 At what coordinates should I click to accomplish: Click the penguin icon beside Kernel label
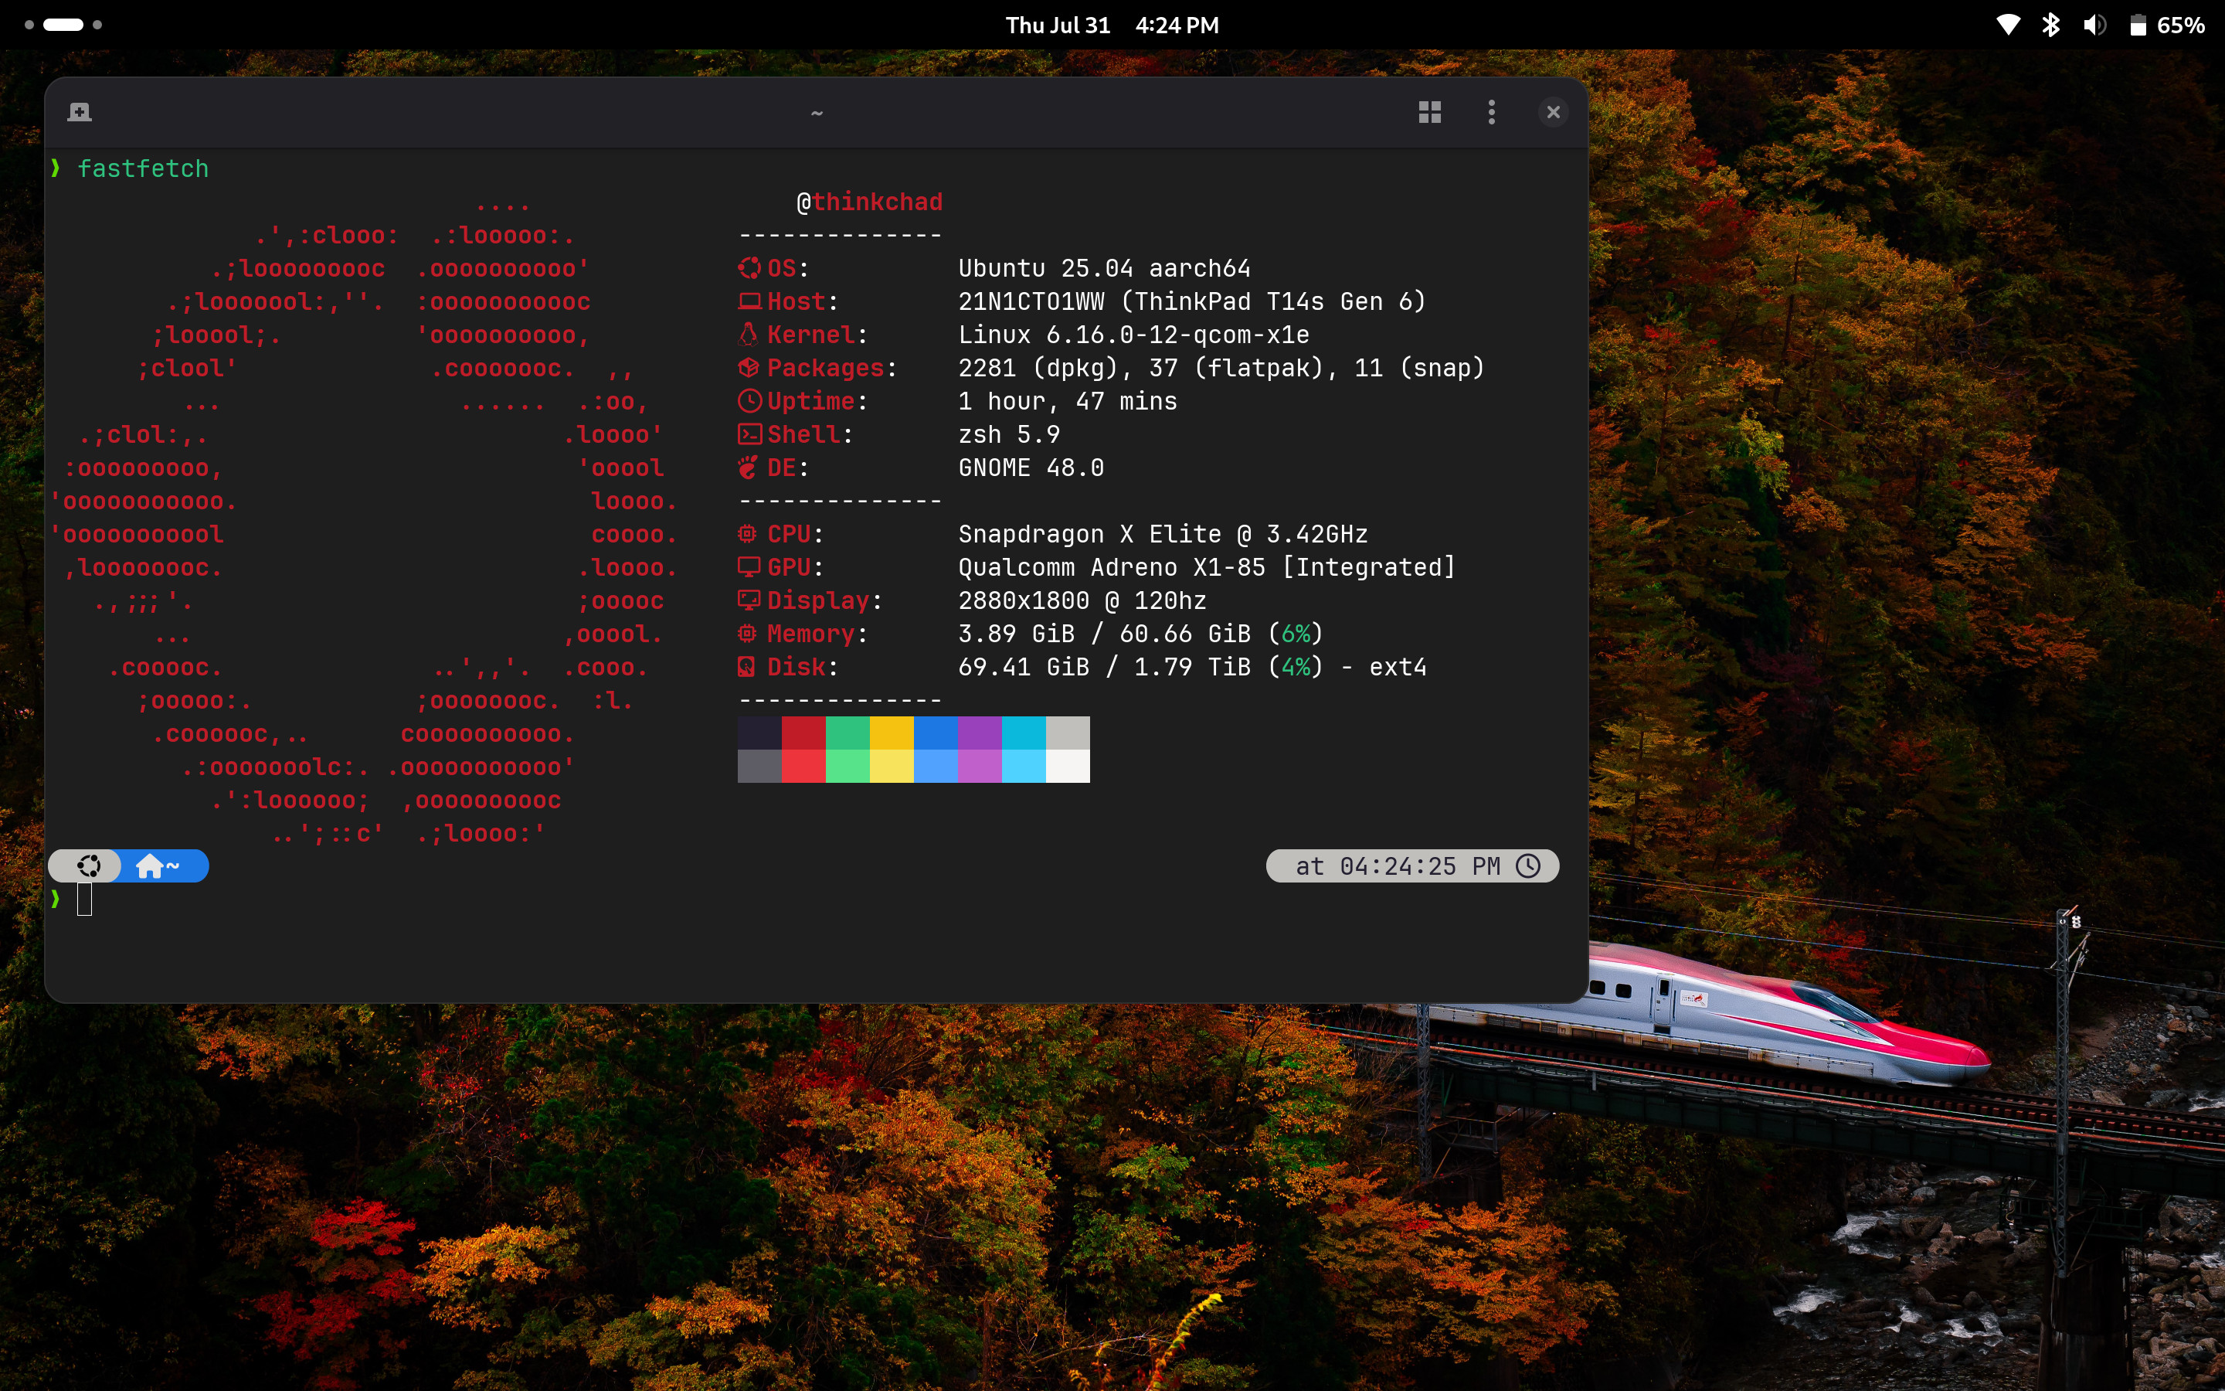pos(749,334)
